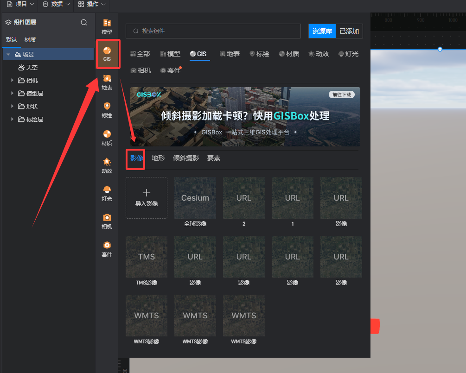Switch to the 影像 sub-tab
This screenshot has height=373, width=466.
tap(136, 158)
